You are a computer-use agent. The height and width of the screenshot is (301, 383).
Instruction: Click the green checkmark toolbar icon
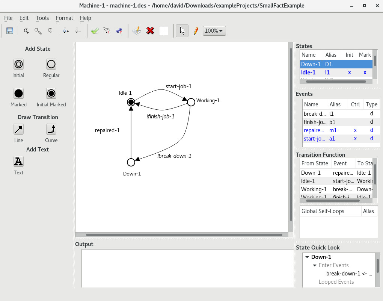[95, 31]
